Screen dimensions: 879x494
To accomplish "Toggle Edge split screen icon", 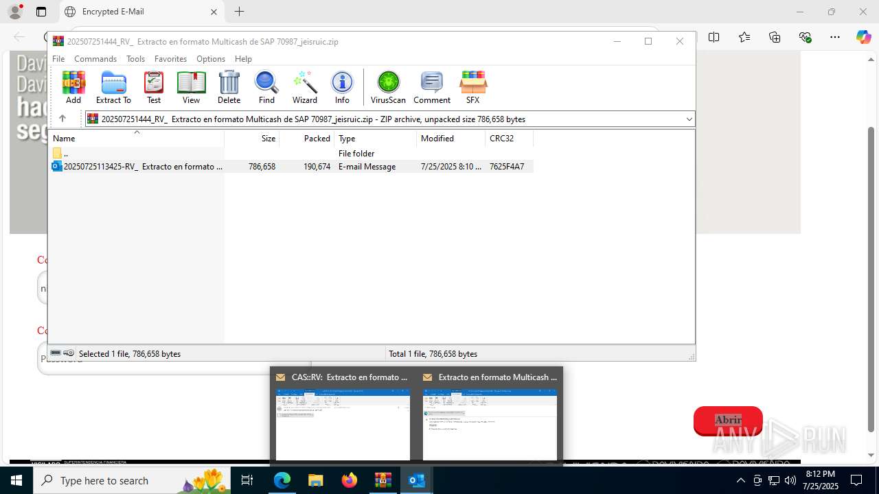I will [x=714, y=37].
